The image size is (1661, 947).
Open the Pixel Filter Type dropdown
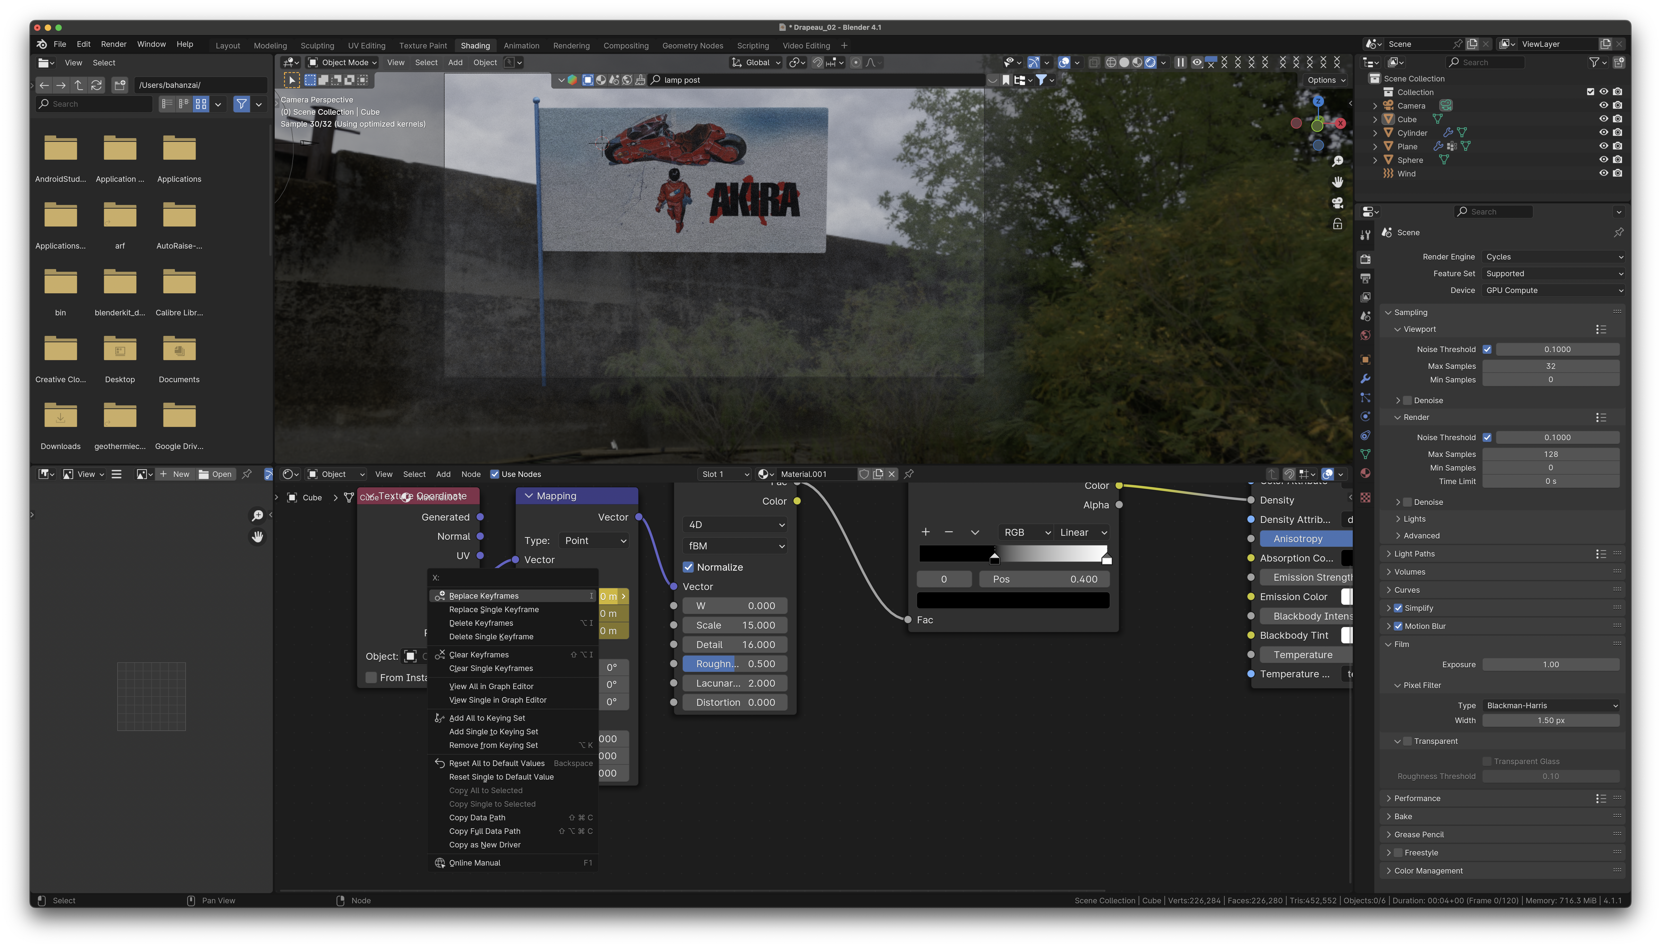pos(1551,706)
